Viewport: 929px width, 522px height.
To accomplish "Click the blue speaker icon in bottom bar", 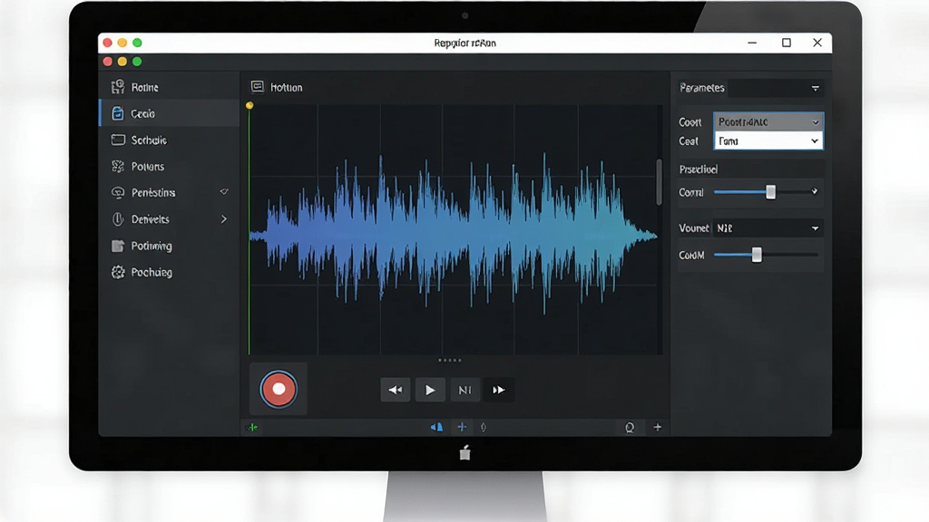I will point(436,428).
